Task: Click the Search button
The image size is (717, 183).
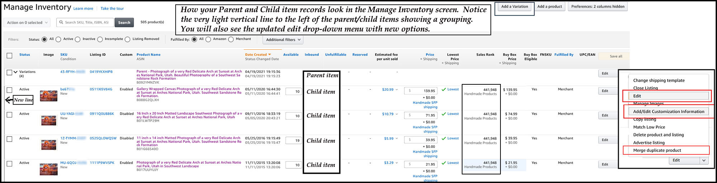Action: [x=124, y=23]
